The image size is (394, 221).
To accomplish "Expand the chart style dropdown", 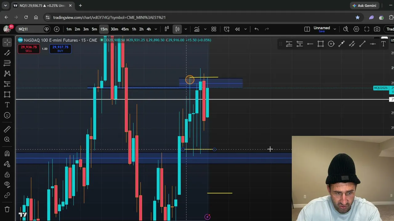I will pyautogui.click(x=186, y=29).
